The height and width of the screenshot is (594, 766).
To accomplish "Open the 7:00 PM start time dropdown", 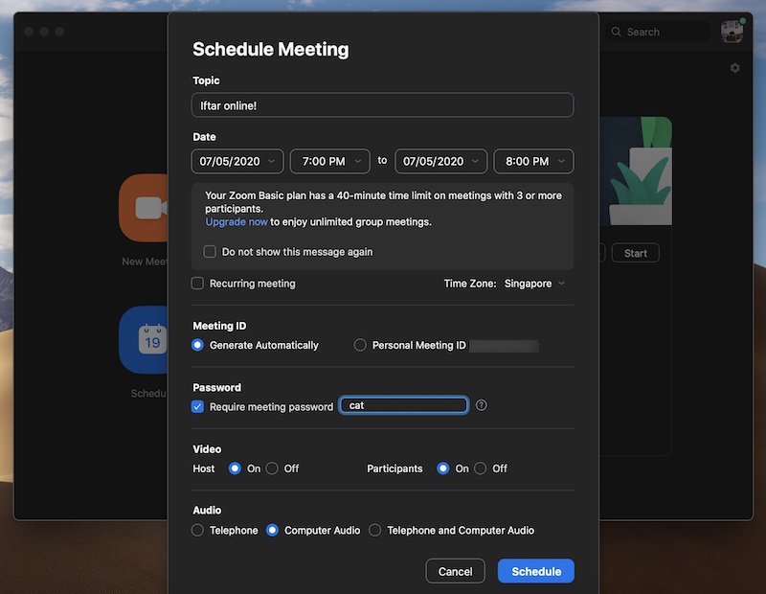I will (x=330, y=161).
